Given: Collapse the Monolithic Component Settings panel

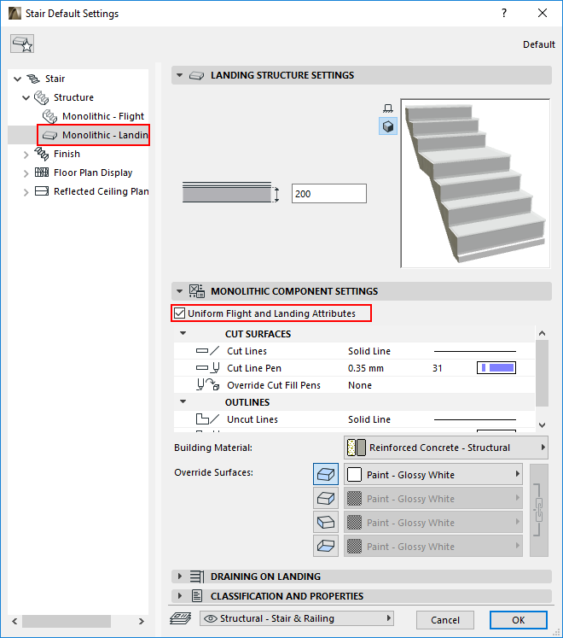Looking at the screenshot, I should point(179,291).
